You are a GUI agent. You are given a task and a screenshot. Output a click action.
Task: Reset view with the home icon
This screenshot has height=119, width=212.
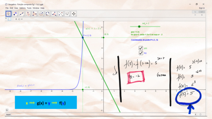coord(16,19)
